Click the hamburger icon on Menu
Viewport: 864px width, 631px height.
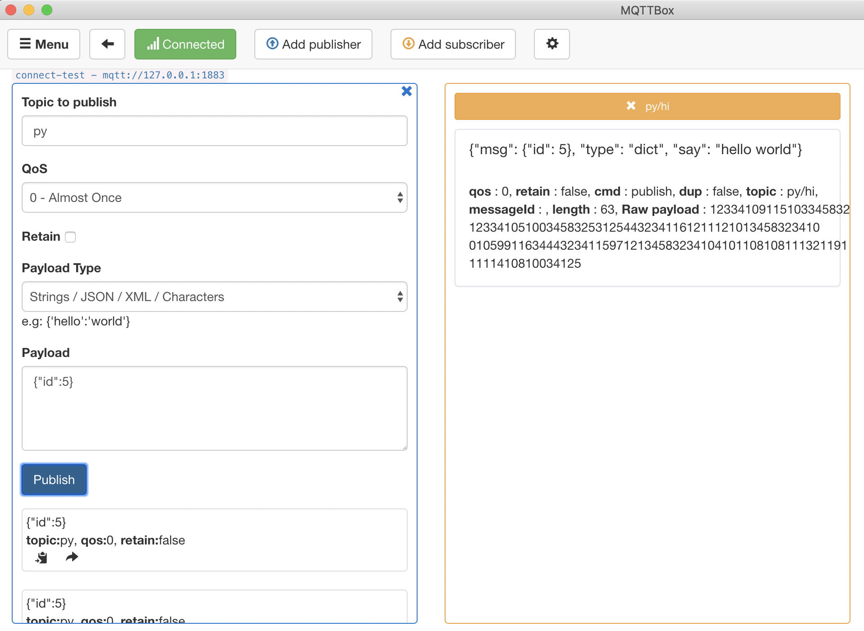25,44
